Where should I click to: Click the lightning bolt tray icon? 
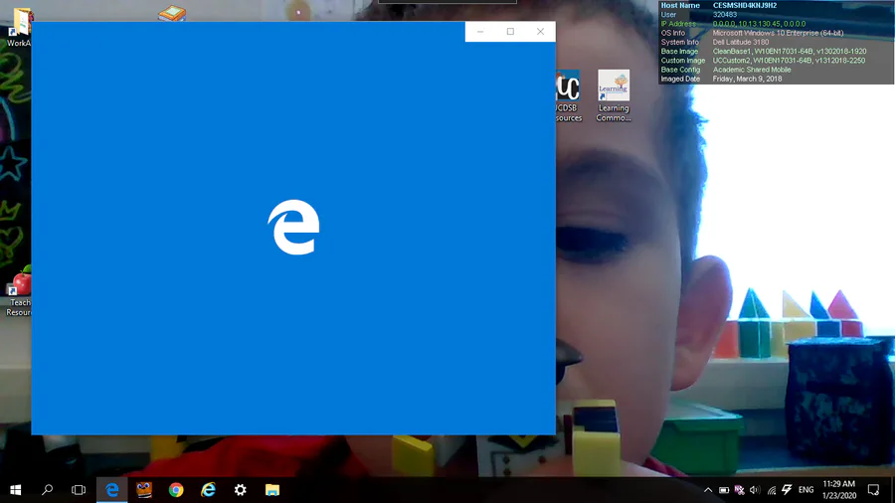click(x=788, y=490)
